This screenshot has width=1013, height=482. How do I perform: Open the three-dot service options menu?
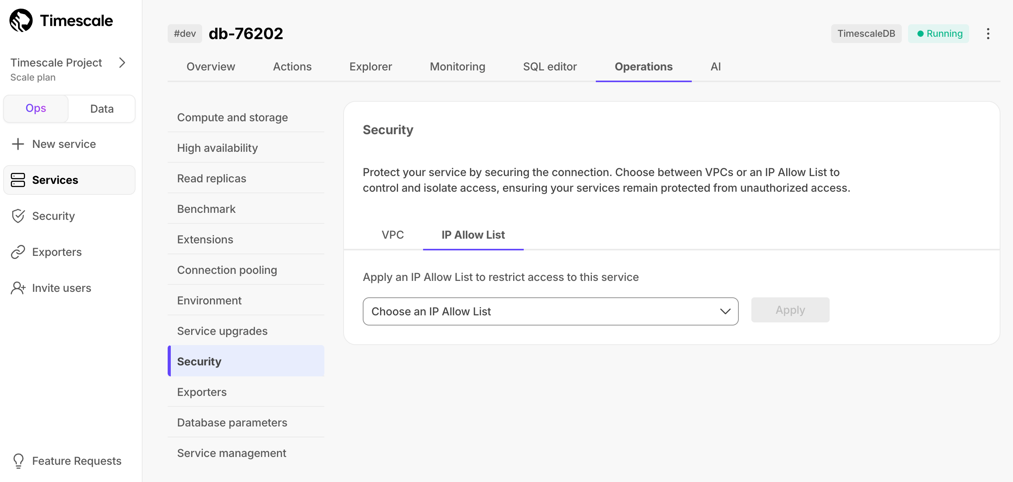click(x=988, y=34)
